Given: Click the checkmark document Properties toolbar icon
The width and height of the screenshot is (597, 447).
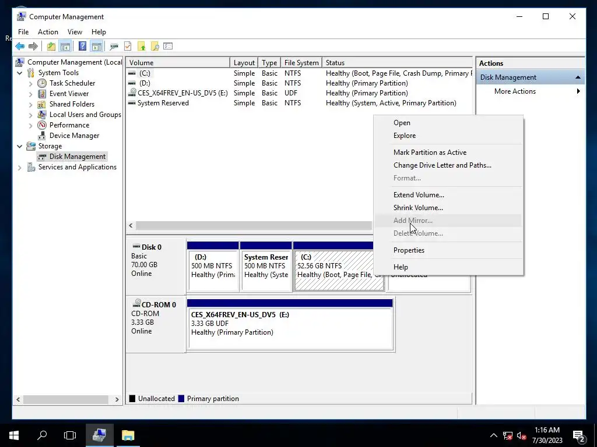Looking at the screenshot, I should 128,47.
